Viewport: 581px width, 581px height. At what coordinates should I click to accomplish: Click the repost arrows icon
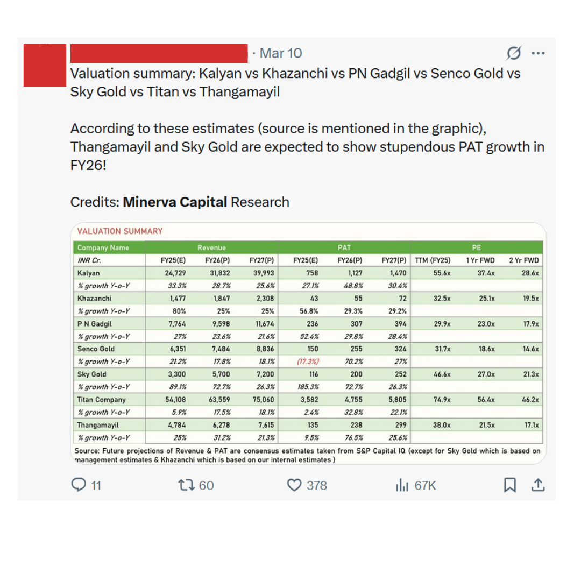(186, 485)
